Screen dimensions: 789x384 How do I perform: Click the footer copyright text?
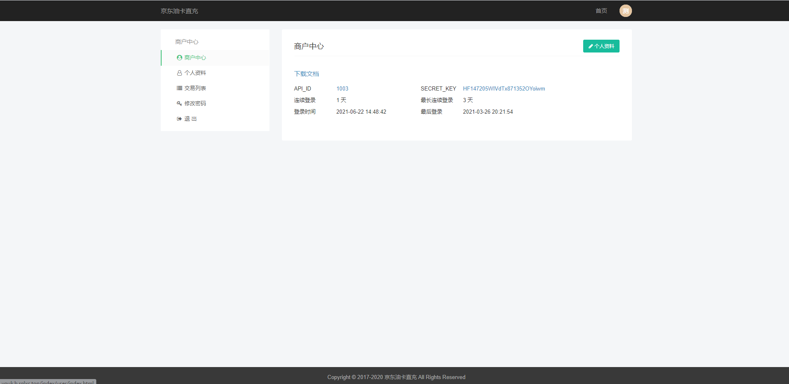(396, 377)
